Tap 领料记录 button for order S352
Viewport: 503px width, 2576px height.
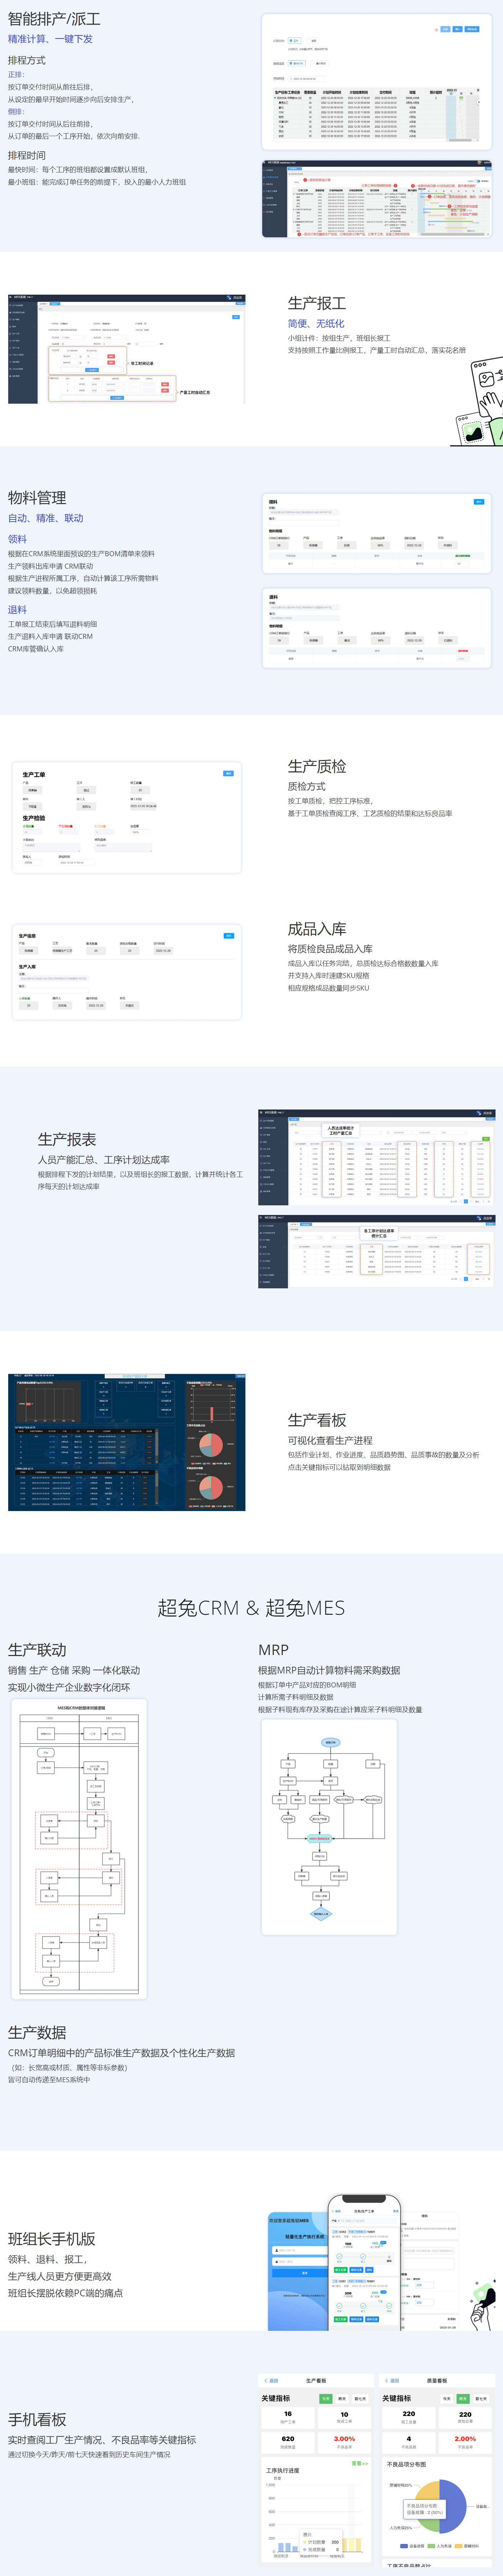357,2270
